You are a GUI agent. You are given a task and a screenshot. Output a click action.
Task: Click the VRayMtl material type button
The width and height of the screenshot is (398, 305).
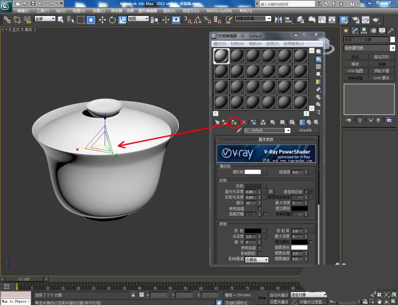point(305,130)
